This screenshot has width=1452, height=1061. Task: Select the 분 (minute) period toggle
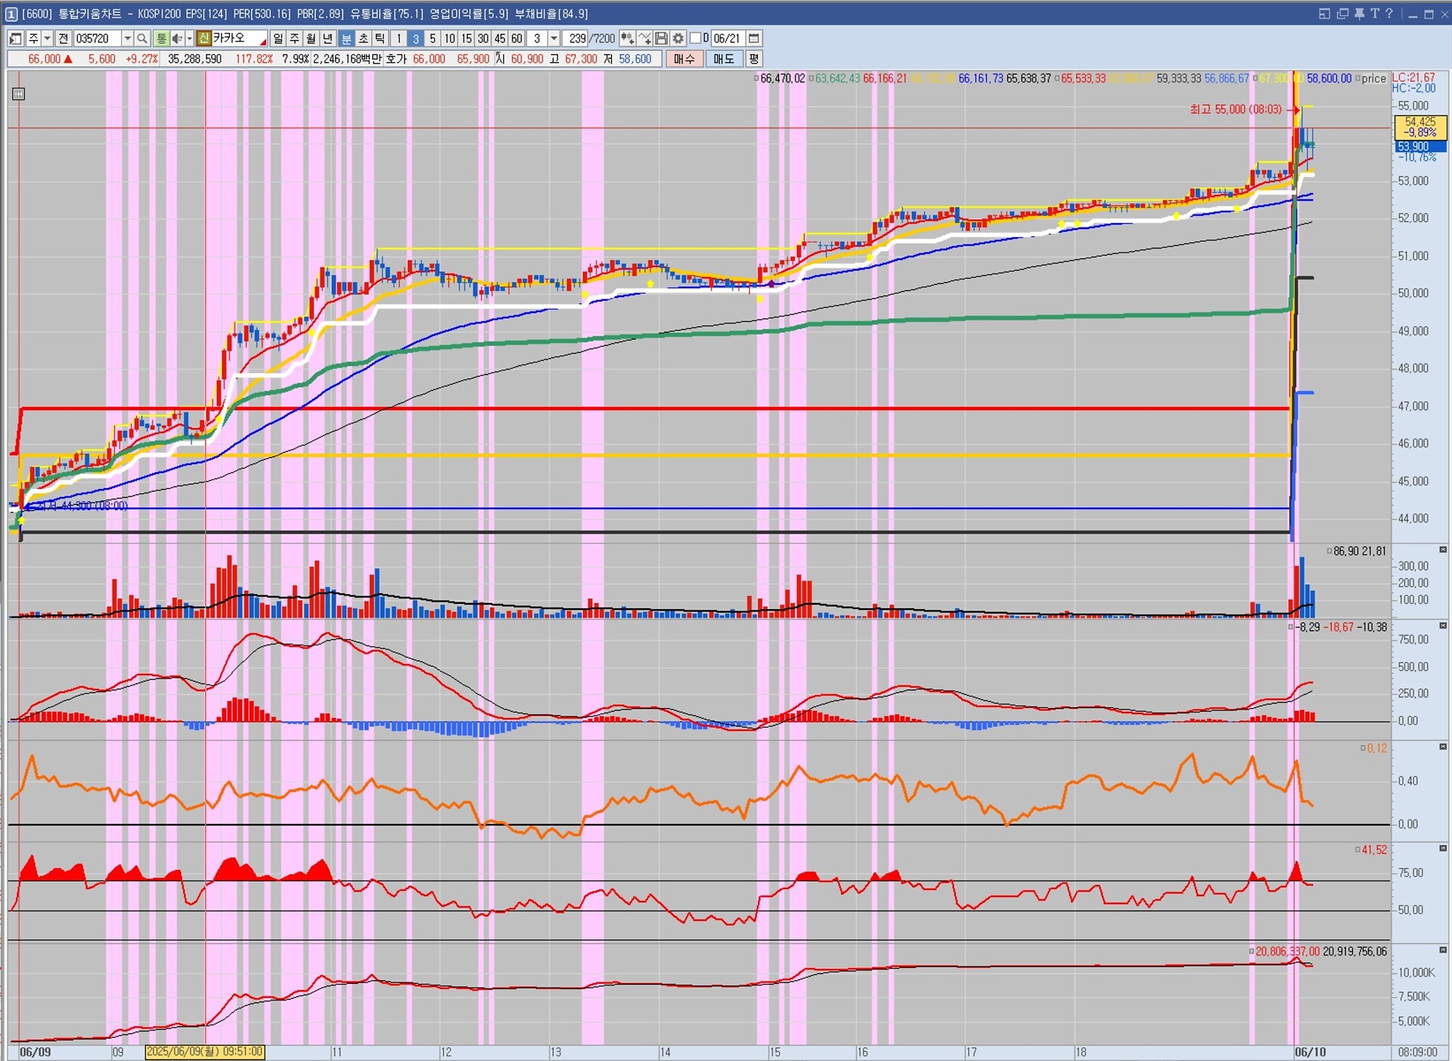click(x=346, y=39)
